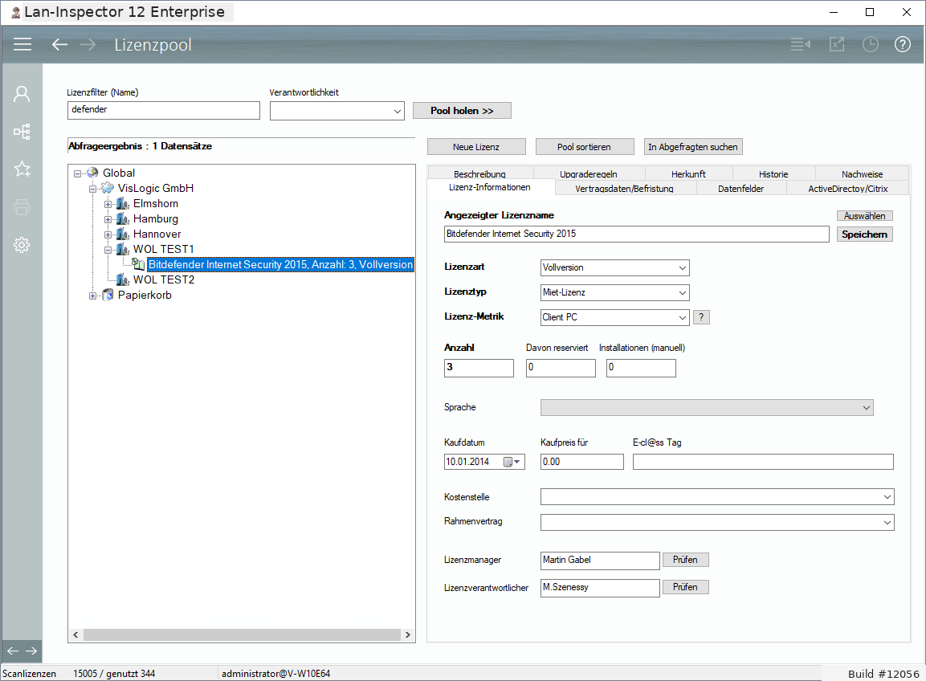Image resolution: width=926 pixels, height=681 pixels.
Task: Collapse the VisLogic GmbH node
Action: pos(92,189)
